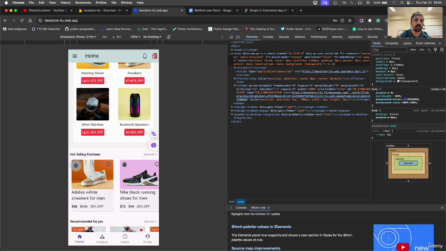Image resolution: width=446 pixels, height=251 pixels.
Task: Click the New style rule plus icon
Action: (429, 50)
